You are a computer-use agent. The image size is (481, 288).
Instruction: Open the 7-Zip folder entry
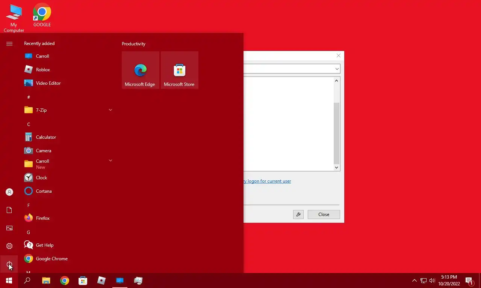pos(68,110)
